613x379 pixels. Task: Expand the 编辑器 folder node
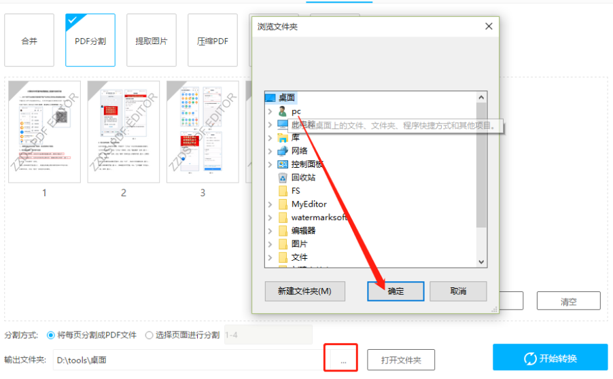tap(270, 230)
